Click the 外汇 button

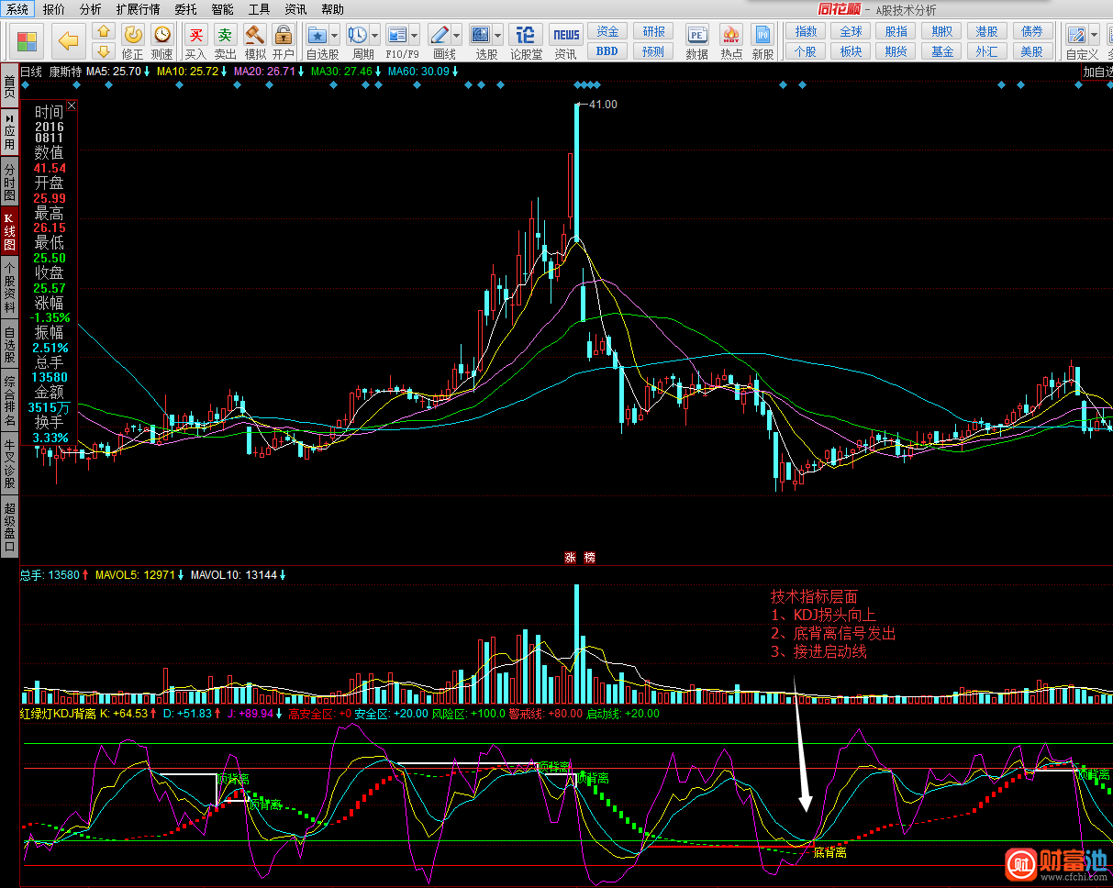coord(987,51)
